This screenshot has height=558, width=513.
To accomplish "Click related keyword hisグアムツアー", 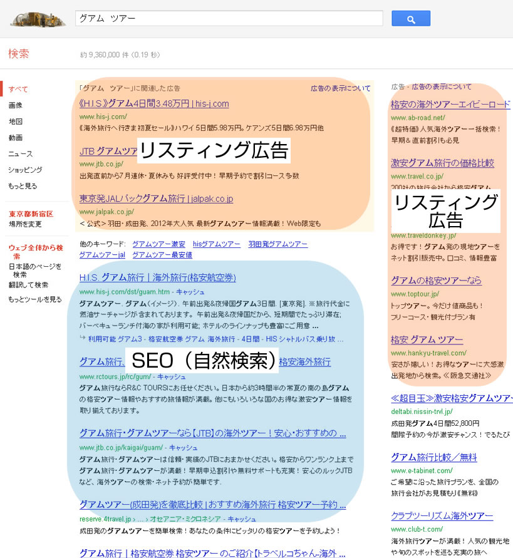I will click(x=217, y=244).
